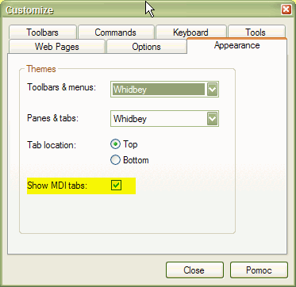Click the 'Show MDI tabs:' label
Image resolution: width=296 pixels, height=287 pixels.
click(57, 186)
